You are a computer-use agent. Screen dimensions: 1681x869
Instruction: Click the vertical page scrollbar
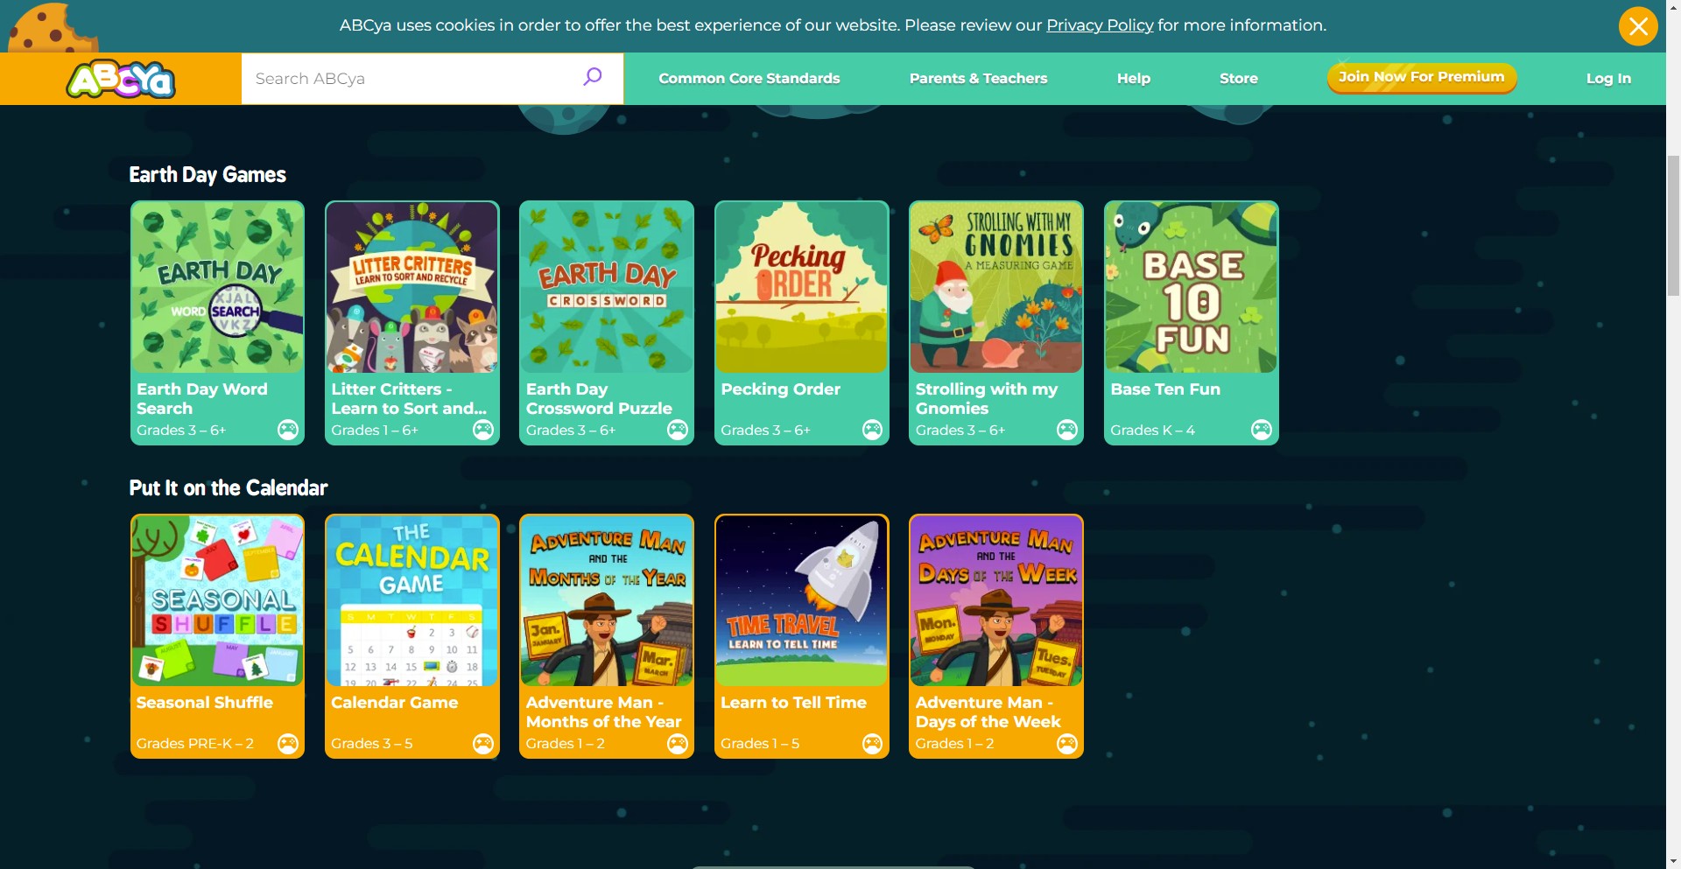point(1673,226)
